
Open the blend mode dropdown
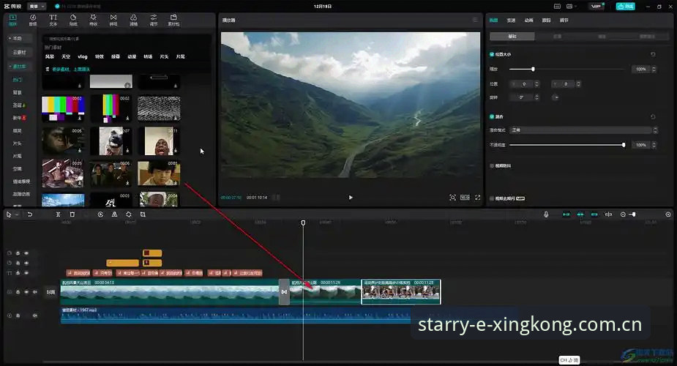point(584,130)
